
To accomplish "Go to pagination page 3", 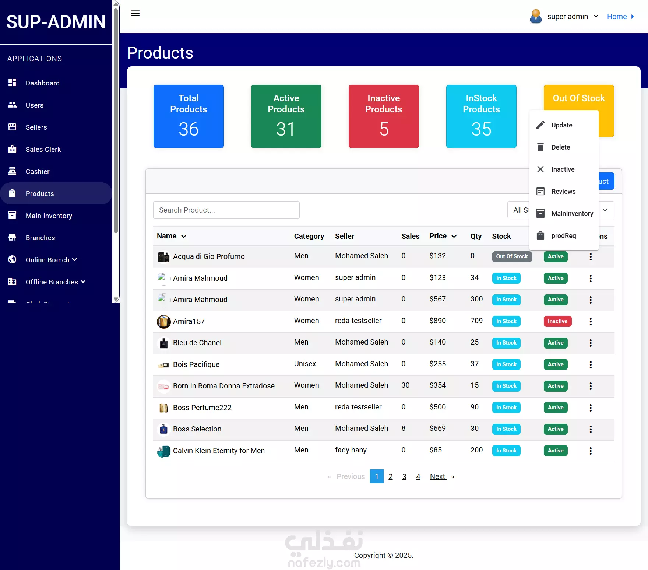I will click(404, 476).
